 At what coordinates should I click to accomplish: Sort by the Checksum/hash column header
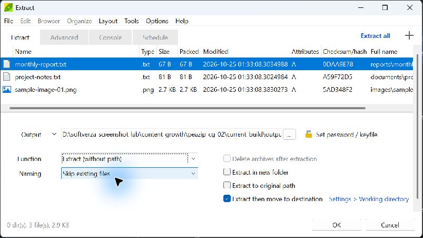pos(345,51)
